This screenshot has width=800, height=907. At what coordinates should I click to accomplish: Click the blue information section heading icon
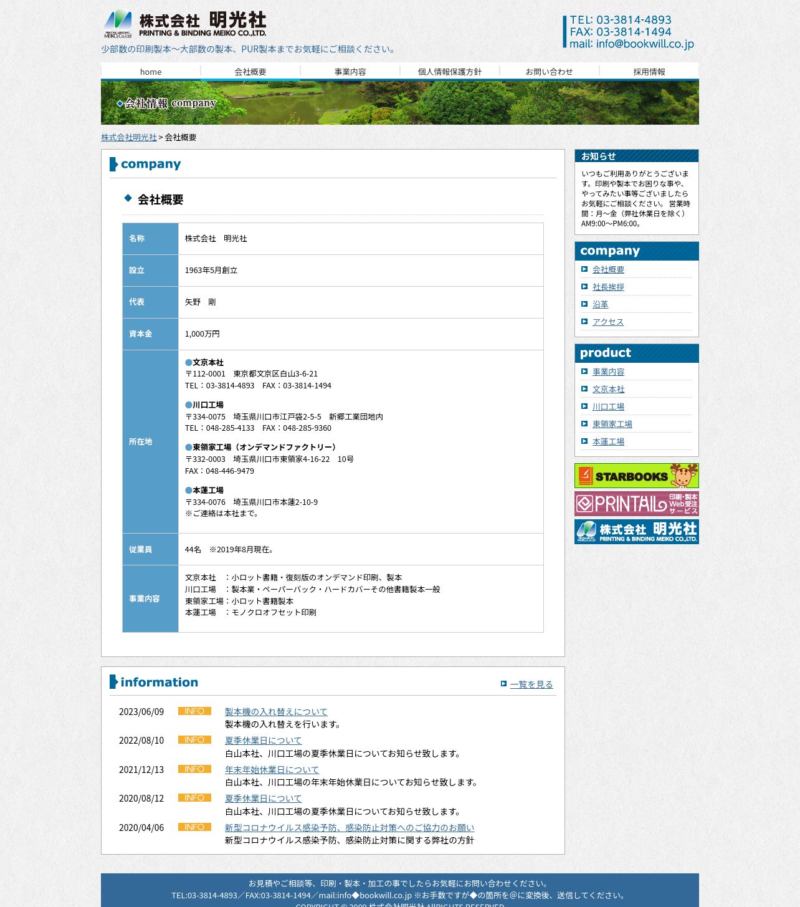tap(113, 682)
